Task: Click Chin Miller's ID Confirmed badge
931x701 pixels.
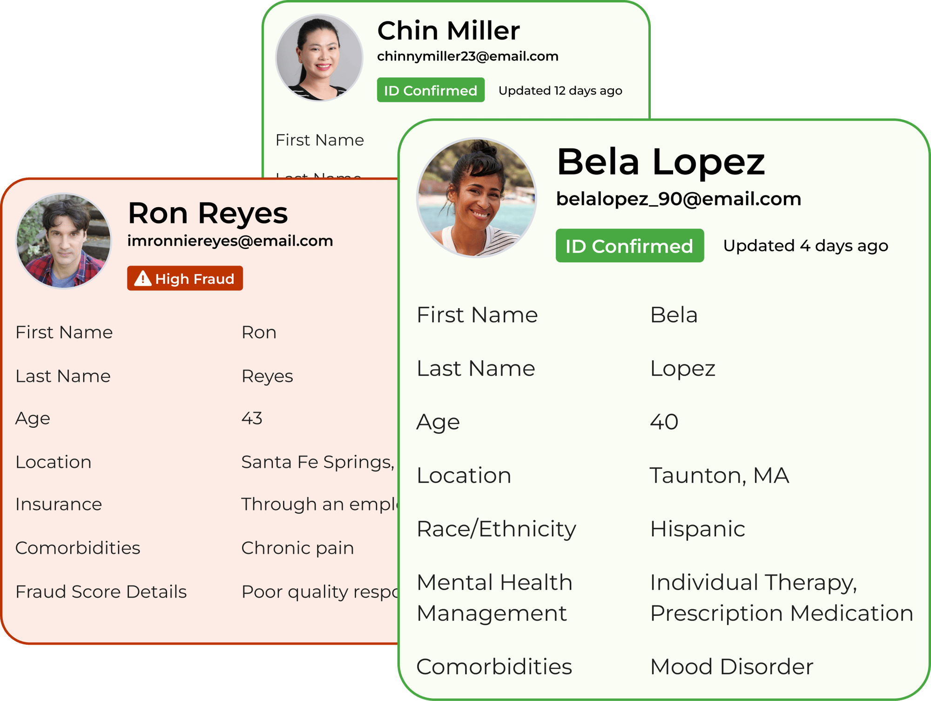Action: [x=431, y=90]
